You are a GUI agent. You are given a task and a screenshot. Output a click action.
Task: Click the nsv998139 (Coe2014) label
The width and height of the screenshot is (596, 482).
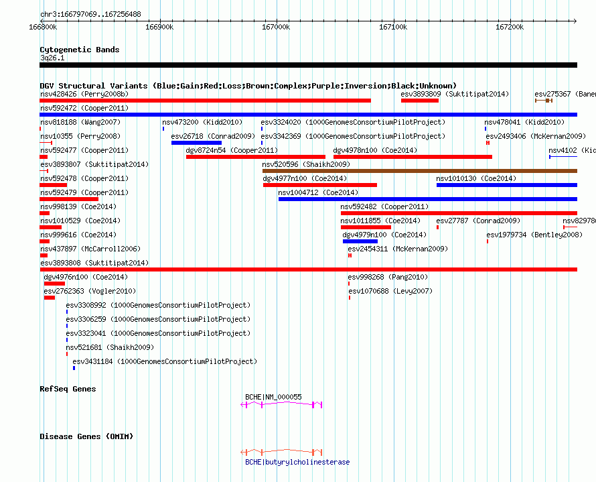(x=78, y=206)
